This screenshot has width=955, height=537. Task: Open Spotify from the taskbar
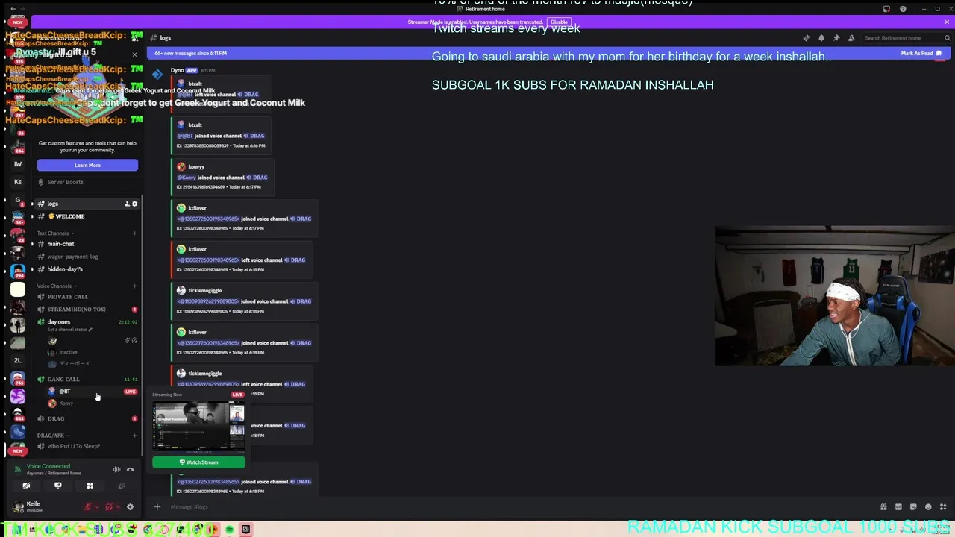pyautogui.click(x=230, y=530)
